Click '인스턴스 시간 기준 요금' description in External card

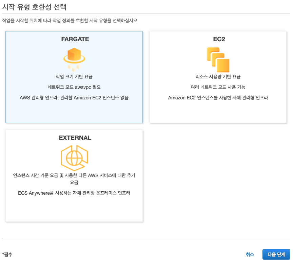click(74, 179)
